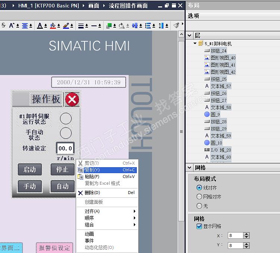
Task: Click the 画面 breadcrumb link
Action: pos(94,6)
